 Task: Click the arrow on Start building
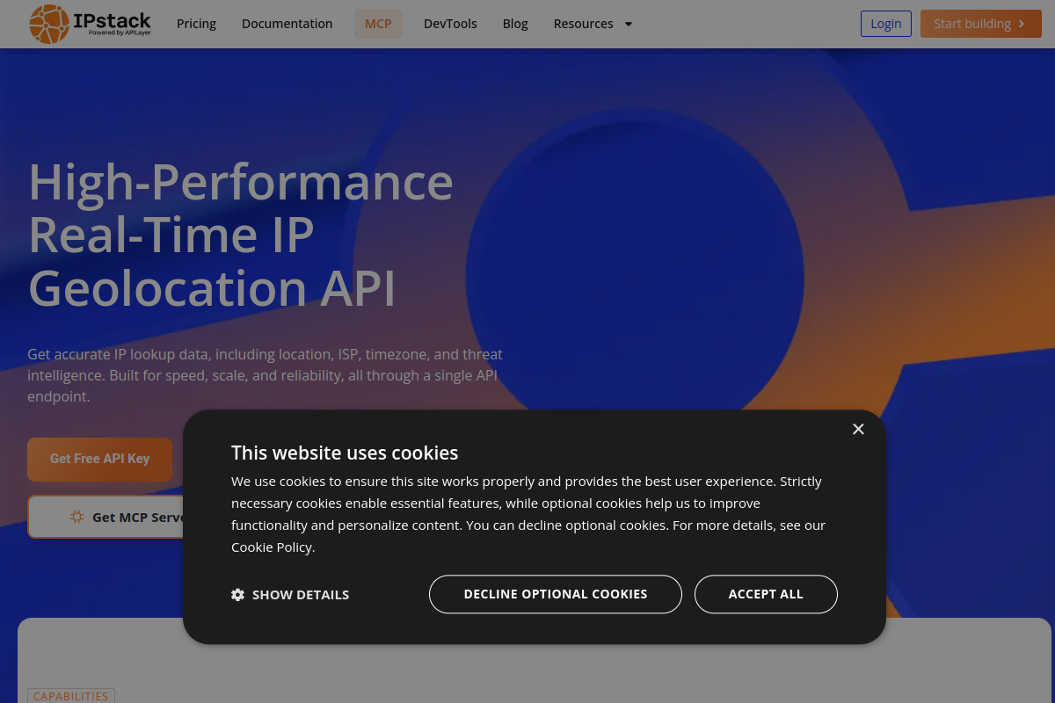(x=1022, y=24)
